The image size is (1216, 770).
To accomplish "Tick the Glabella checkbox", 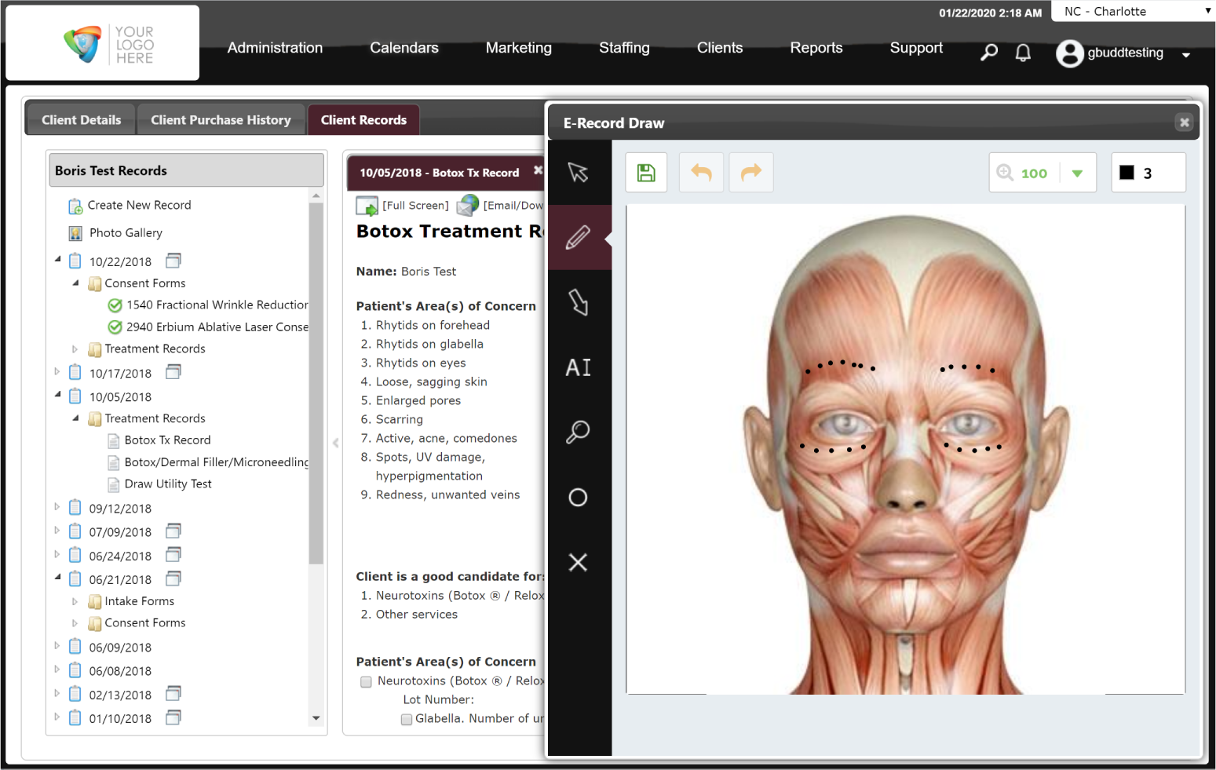I will 407,719.
